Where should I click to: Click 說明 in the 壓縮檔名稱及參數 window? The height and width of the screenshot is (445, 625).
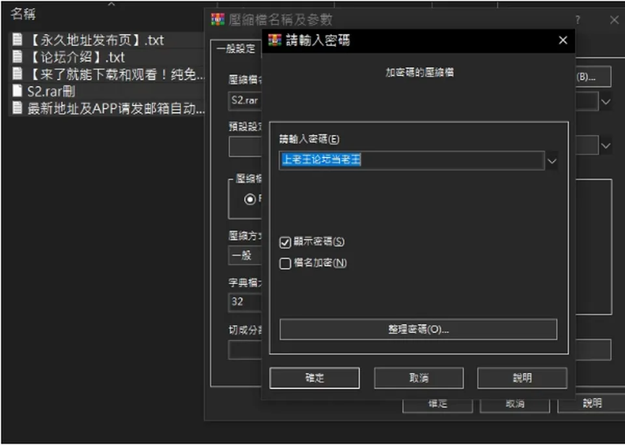[592, 404]
